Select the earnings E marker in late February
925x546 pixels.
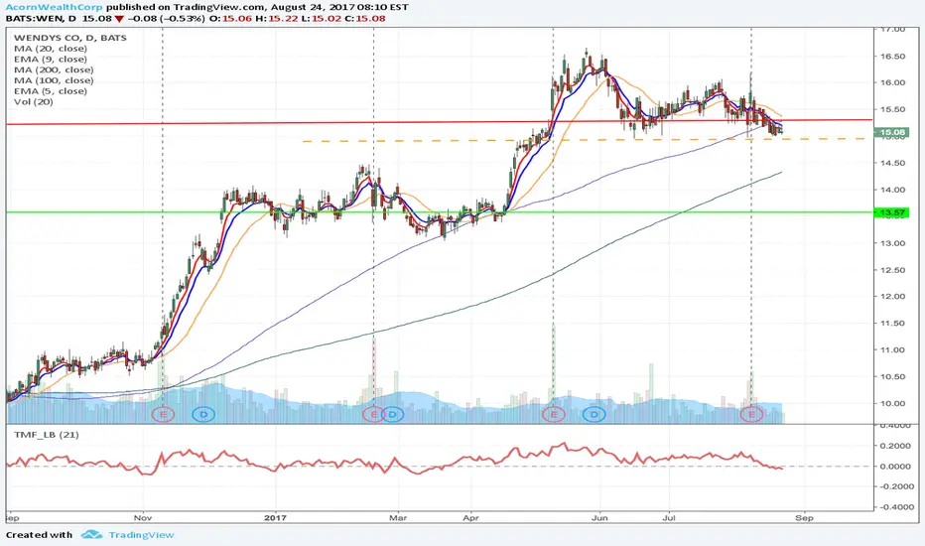pyautogui.click(x=373, y=414)
